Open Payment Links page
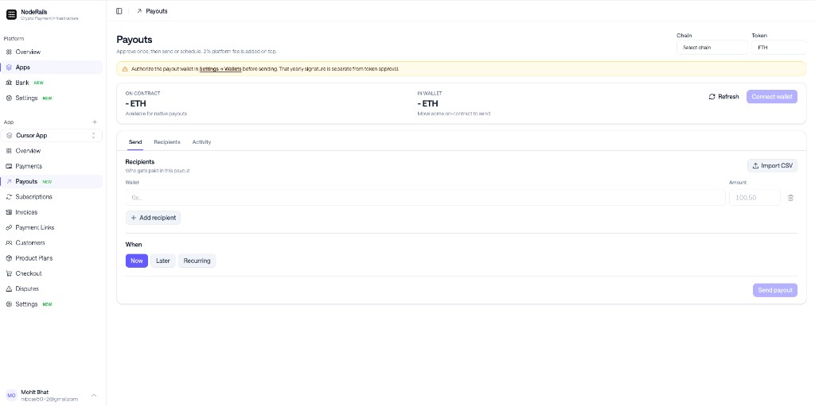Screen dimensions: 815x406 [x=52, y=227]
